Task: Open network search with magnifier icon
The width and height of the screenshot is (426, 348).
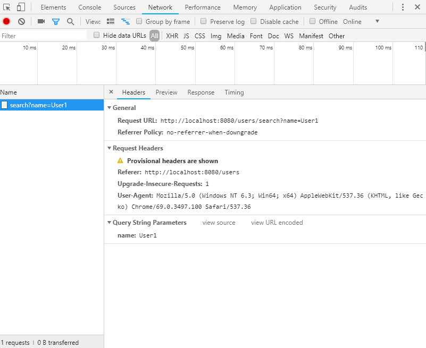Action: click(71, 21)
